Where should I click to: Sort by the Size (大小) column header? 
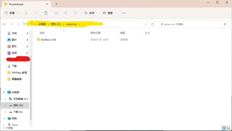(x=147, y=33)
